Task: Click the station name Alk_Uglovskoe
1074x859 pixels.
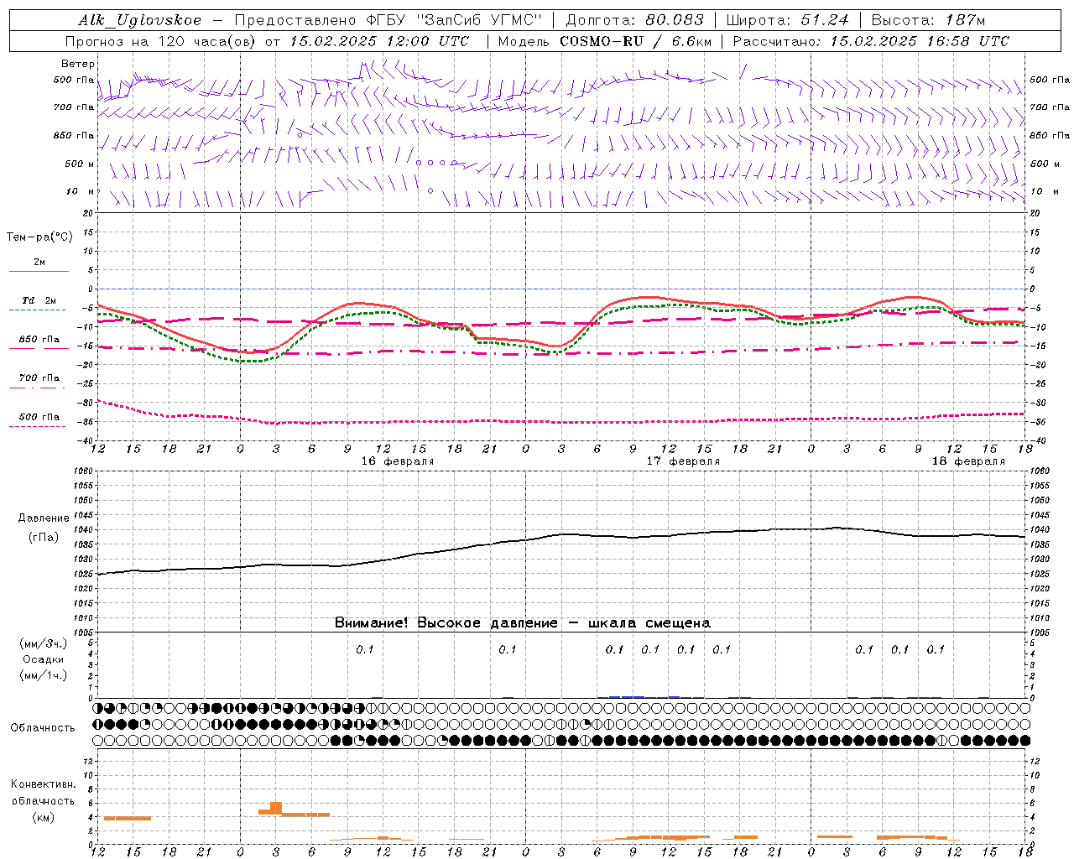Action: click(x=140, y=20)
